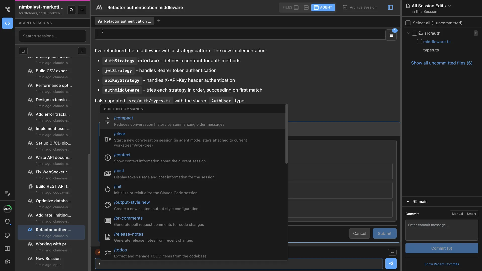The width and height of the screenshot is (482, 271).
Task: Check the Select all uncommitted checkbox
Action: coord(408,23)
